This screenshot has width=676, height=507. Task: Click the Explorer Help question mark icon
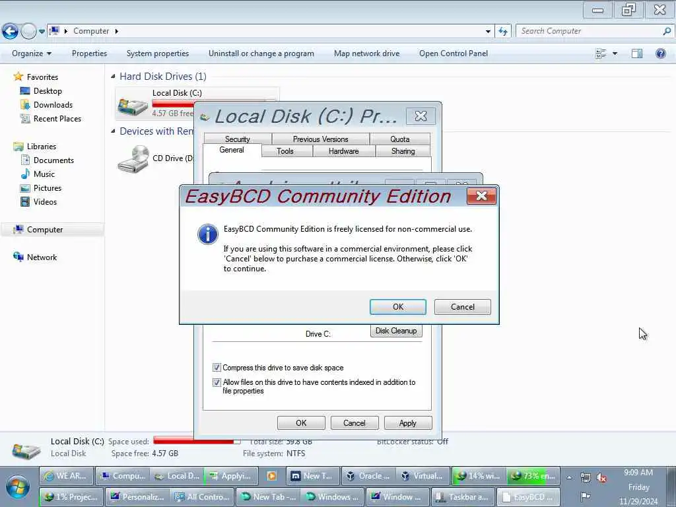[x=660, y=53]
